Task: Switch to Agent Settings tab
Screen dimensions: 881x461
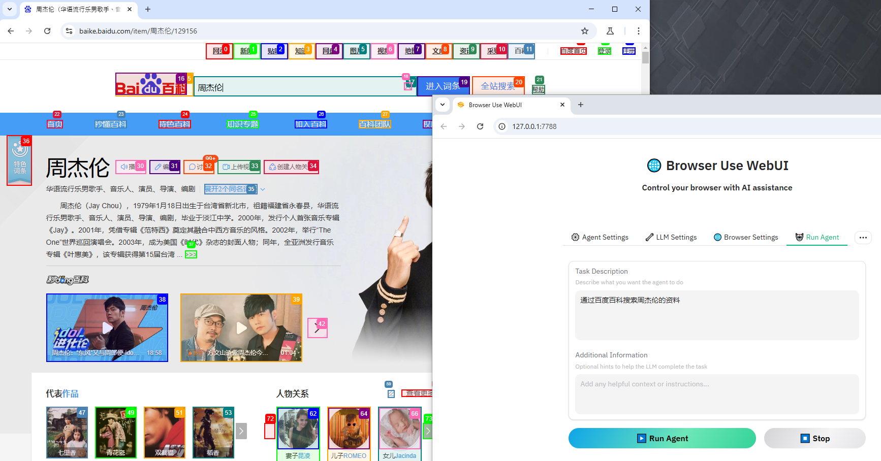Action: click(x=600, y=237)
